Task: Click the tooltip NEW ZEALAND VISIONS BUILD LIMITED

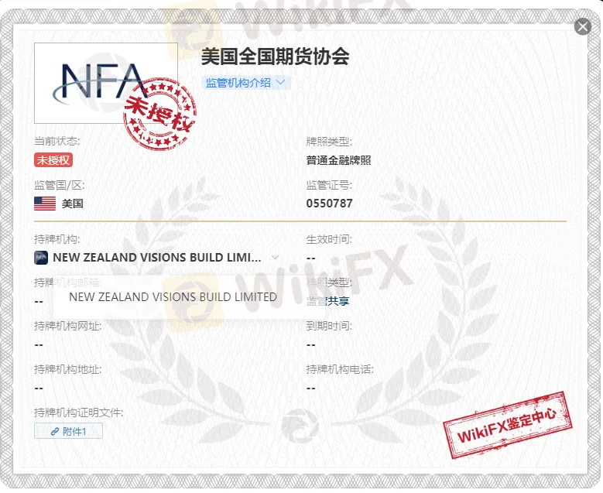Action: [x=173, y=297]
